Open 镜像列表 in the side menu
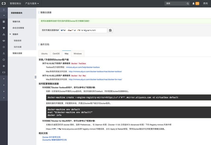The image size is (211, 145). click(x=16, y=22)
